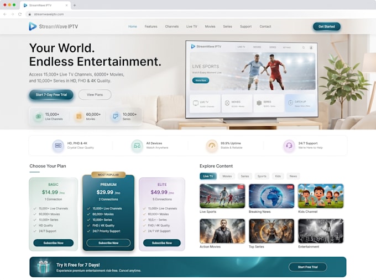The height and width of the screenshot is (280, 376).
Task: Click the 24/7 Support headset icon
Action: pos(289,146)
